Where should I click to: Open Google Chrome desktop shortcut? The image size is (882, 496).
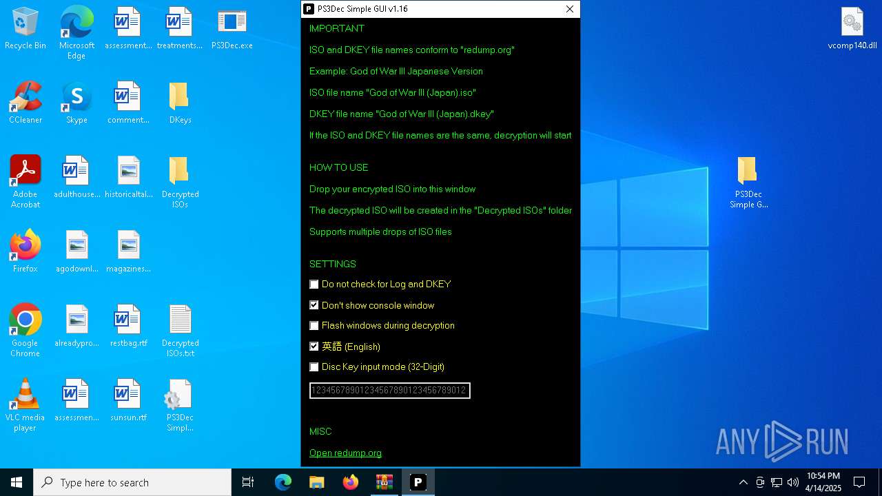click(25, 330)
